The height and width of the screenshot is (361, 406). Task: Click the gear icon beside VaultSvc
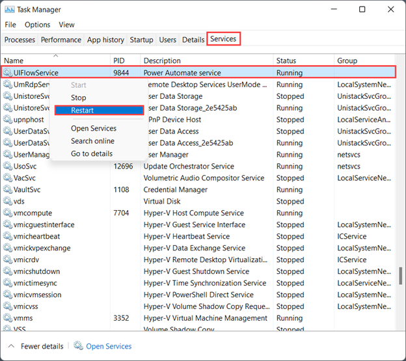tap(8, 189)
